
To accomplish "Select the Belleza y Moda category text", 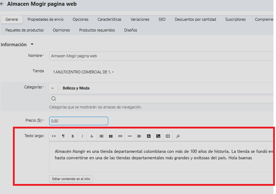I will click(76, 88).
